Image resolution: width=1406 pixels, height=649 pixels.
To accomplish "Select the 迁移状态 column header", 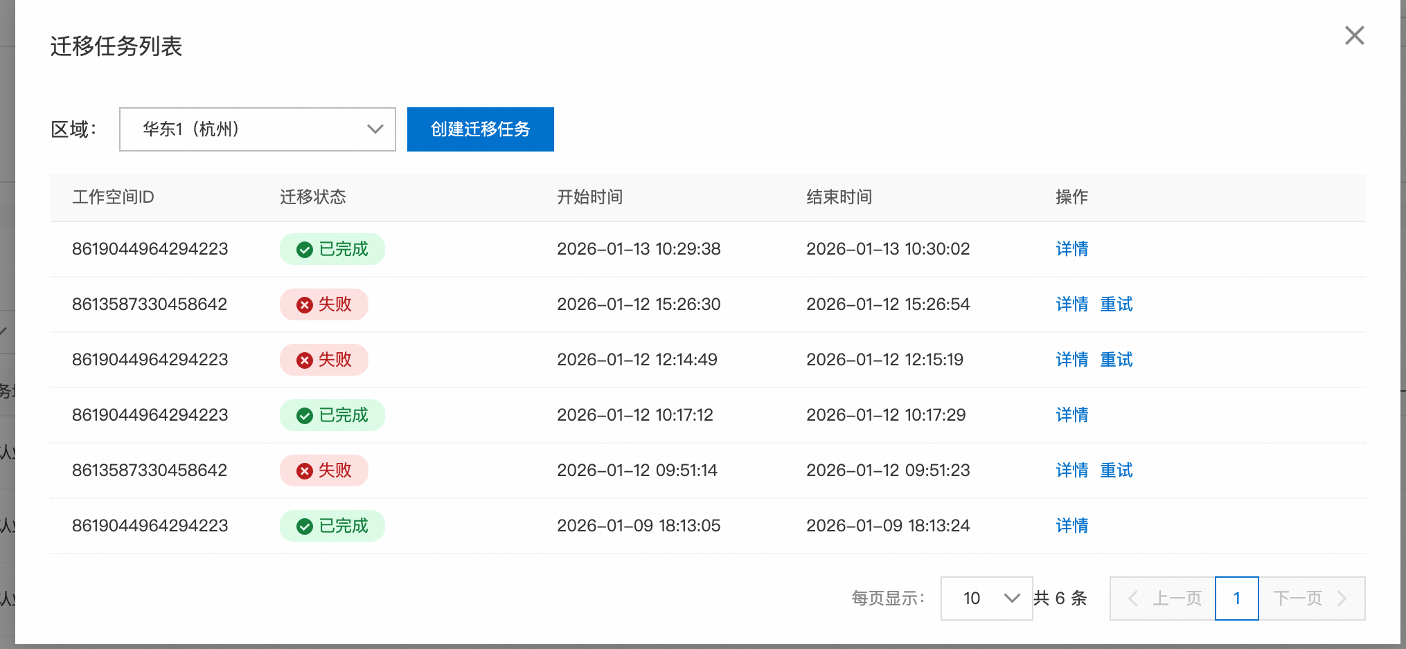I will pyautogui.click(x=312, y=197).
